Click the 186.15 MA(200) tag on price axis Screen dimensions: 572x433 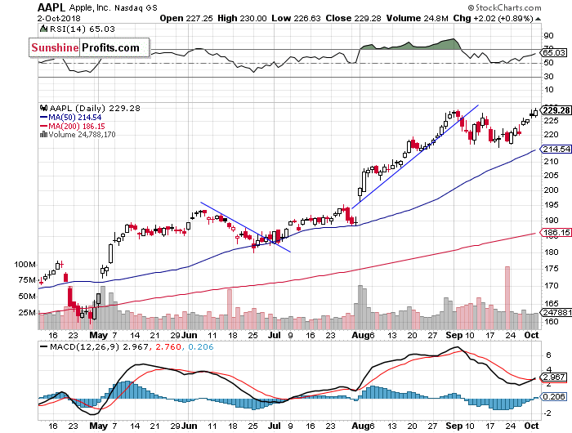556,232
